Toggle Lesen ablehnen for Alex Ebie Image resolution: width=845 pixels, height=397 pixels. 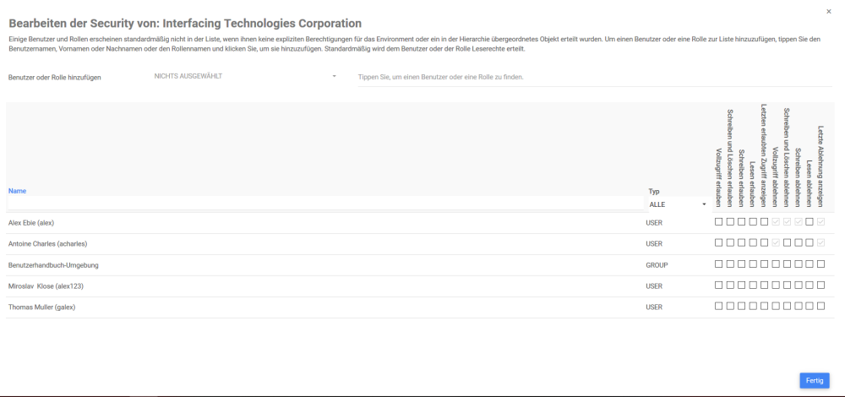click(810, 222)
